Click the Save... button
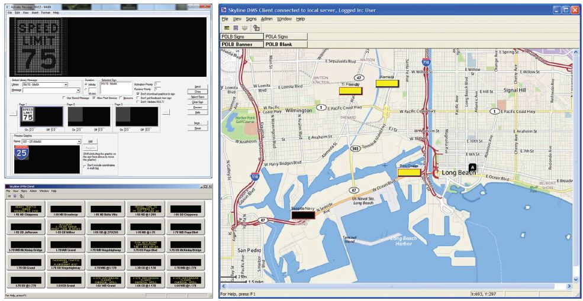Viewport: 583px width, 301px height. pyautogui.click(x=198, y=123)
